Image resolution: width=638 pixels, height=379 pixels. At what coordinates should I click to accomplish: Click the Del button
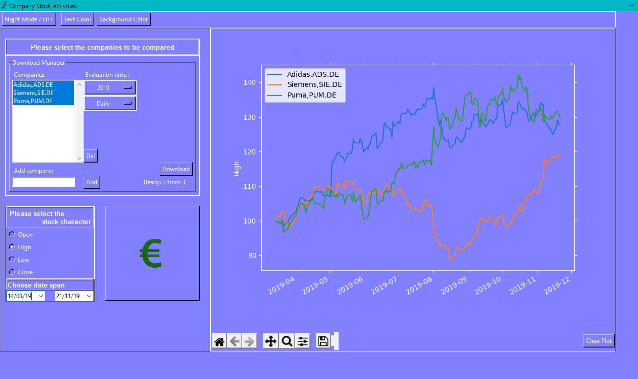pos(90,156)
